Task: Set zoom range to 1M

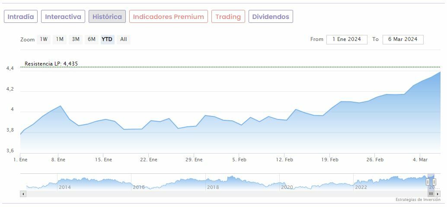Action: coord(60,39)
